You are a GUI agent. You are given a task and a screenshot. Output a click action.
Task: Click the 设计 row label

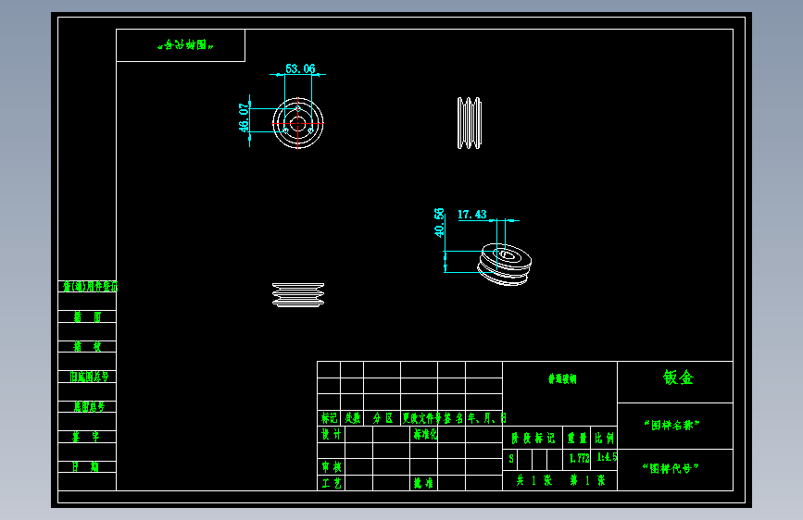pos(331,435)
